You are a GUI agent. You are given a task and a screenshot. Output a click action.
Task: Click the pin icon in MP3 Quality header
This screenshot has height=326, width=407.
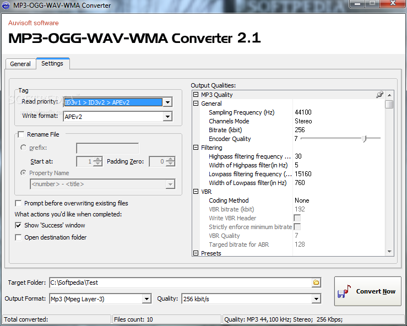pyautogui.click(x=379, y=95)
